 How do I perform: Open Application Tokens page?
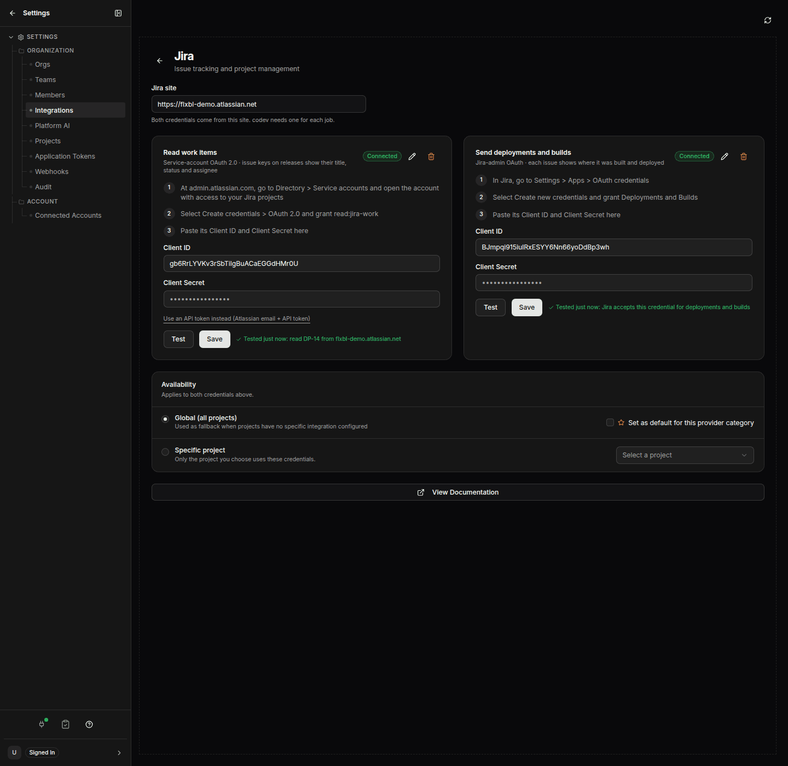[65, 156]
